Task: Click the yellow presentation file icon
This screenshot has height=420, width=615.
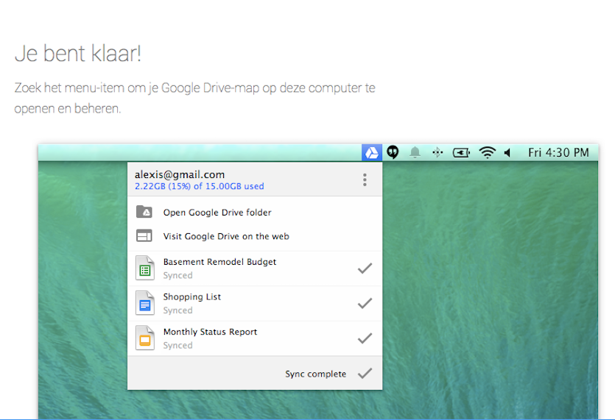Action: click(x=145, y=338)
